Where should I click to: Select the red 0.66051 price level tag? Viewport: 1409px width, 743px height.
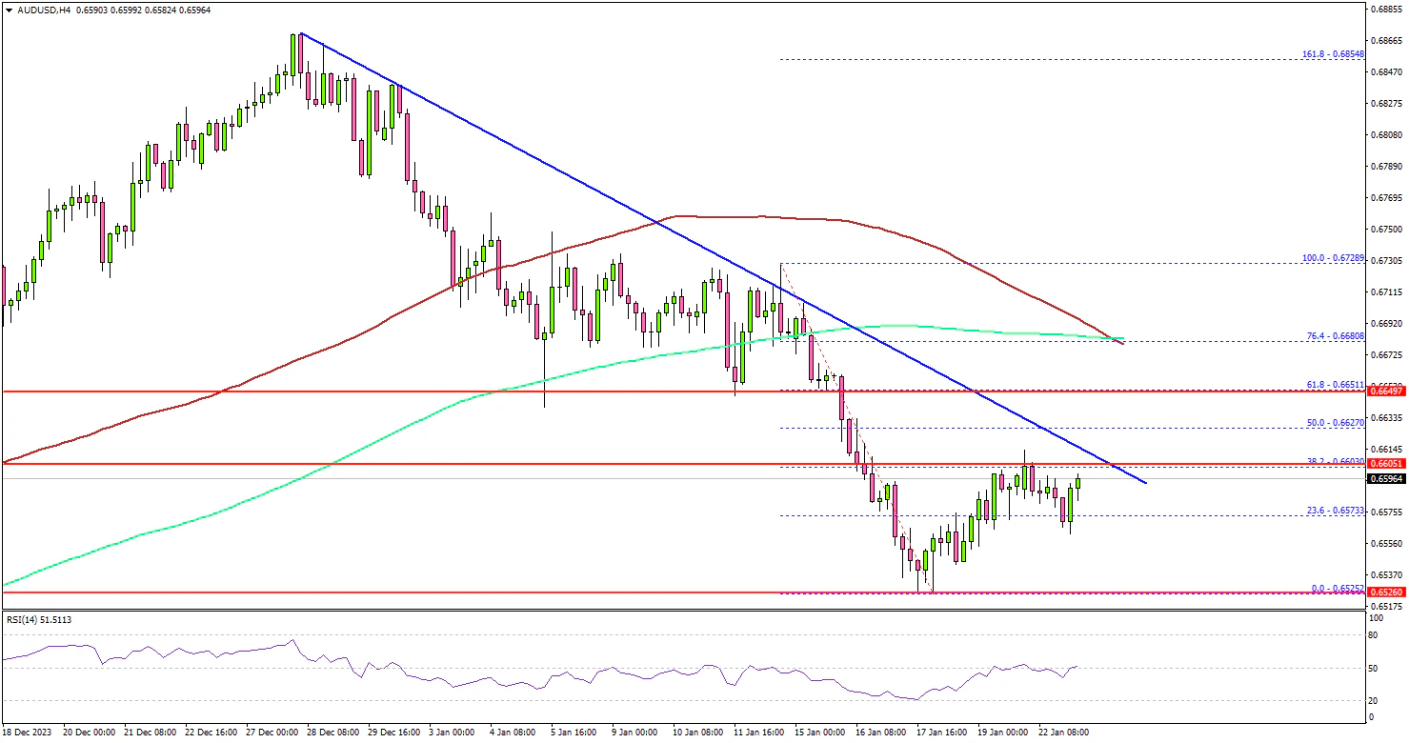(x=1387, y=464)
